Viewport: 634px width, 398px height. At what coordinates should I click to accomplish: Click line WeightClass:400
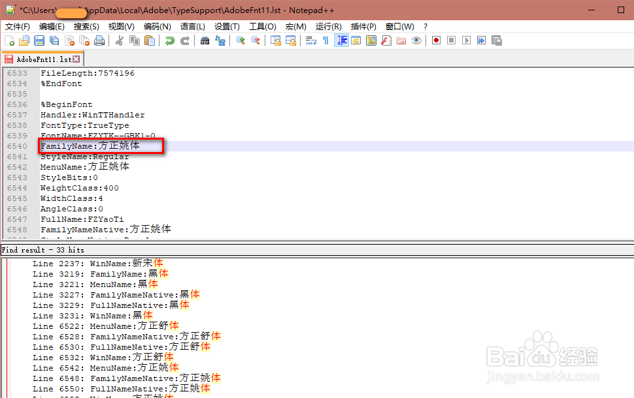79,188
